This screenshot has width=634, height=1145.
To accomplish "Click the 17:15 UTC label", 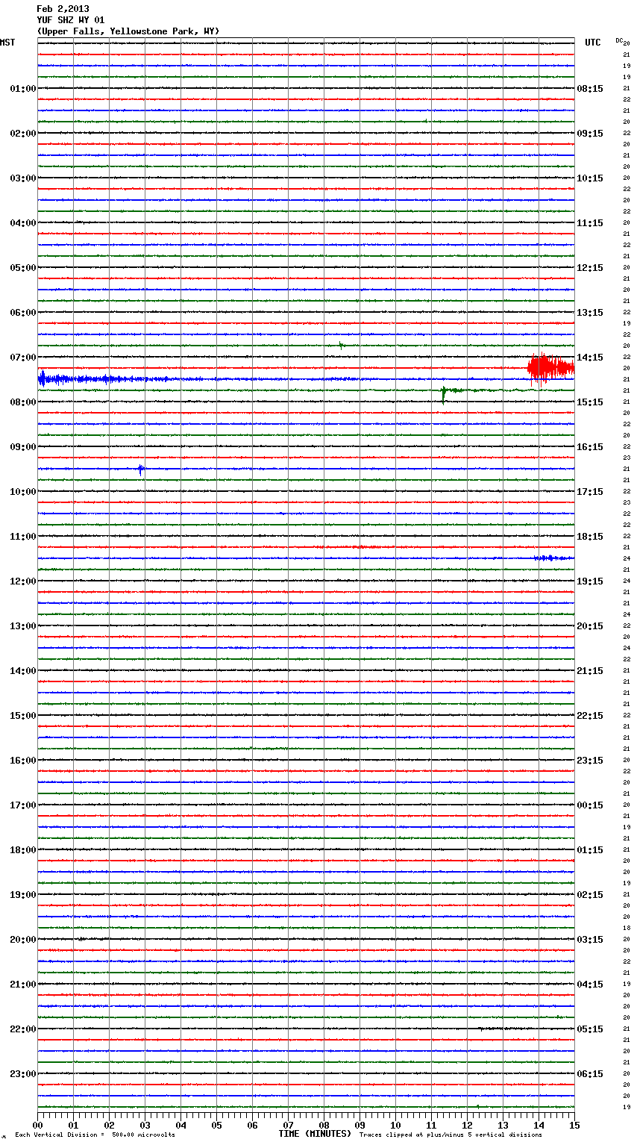I will (x=590, y=492).
